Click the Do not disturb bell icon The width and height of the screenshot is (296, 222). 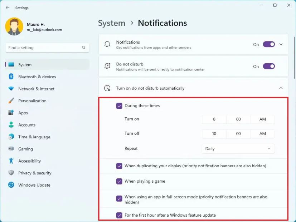(x=107, y=66)
